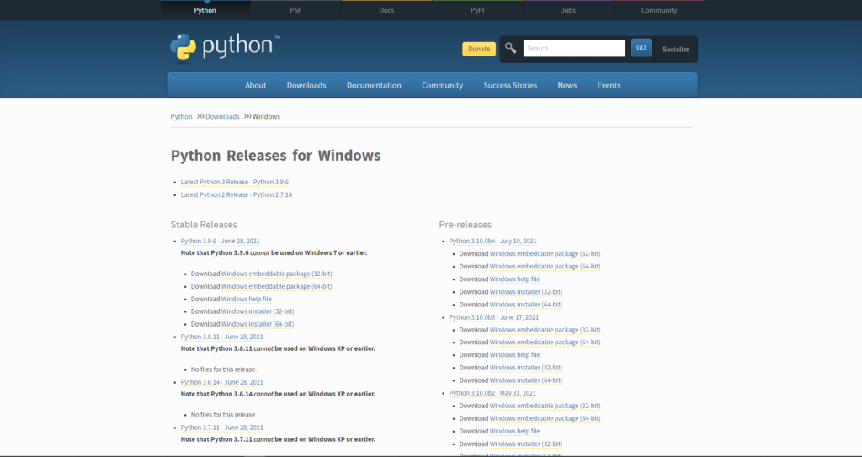
Task: Download 3.9.6 Windows embeddable package (64-bit)
Action: click(x=276, y=286)
